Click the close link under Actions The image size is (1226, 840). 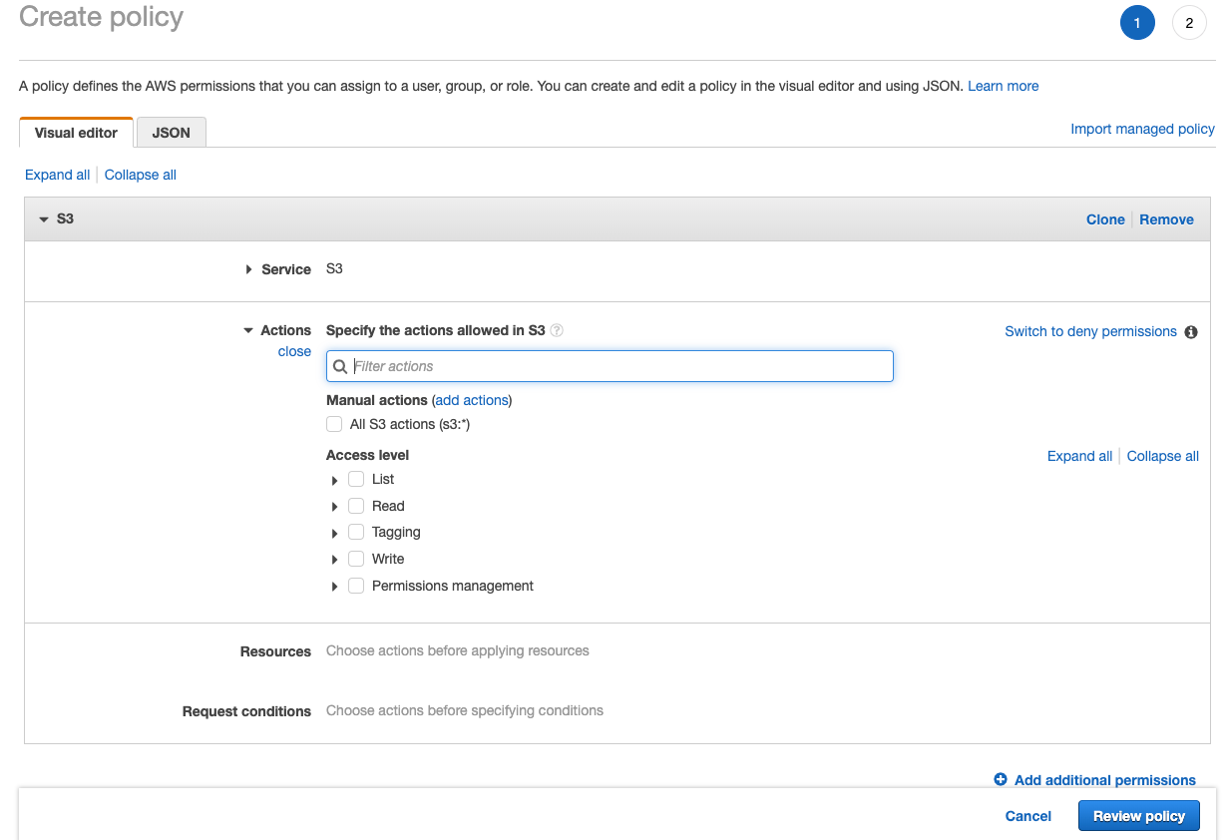(x=294, y=351)
